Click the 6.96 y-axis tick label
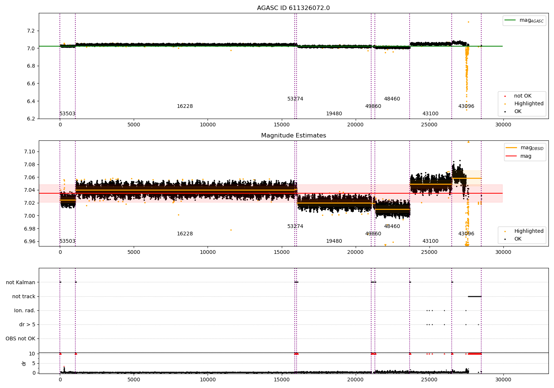Screen dimensions: 554x388 click(30, 242)
